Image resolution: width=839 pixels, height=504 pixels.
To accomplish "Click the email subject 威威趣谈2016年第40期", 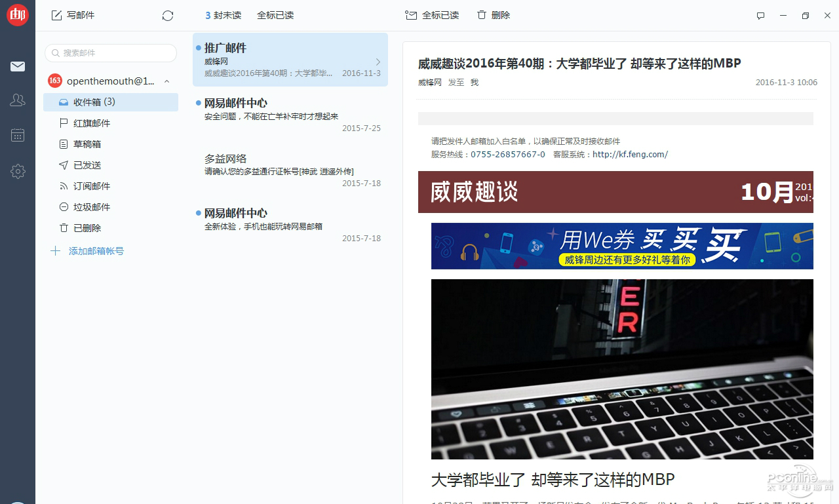I will (579, 64).
